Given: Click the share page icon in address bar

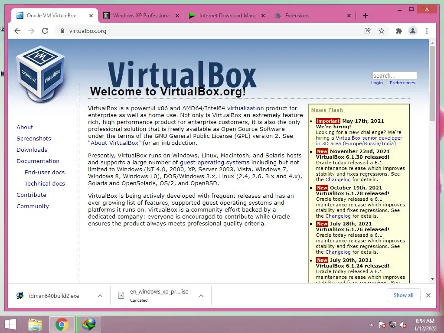Looking at the screenshot, I should [367, 31].
